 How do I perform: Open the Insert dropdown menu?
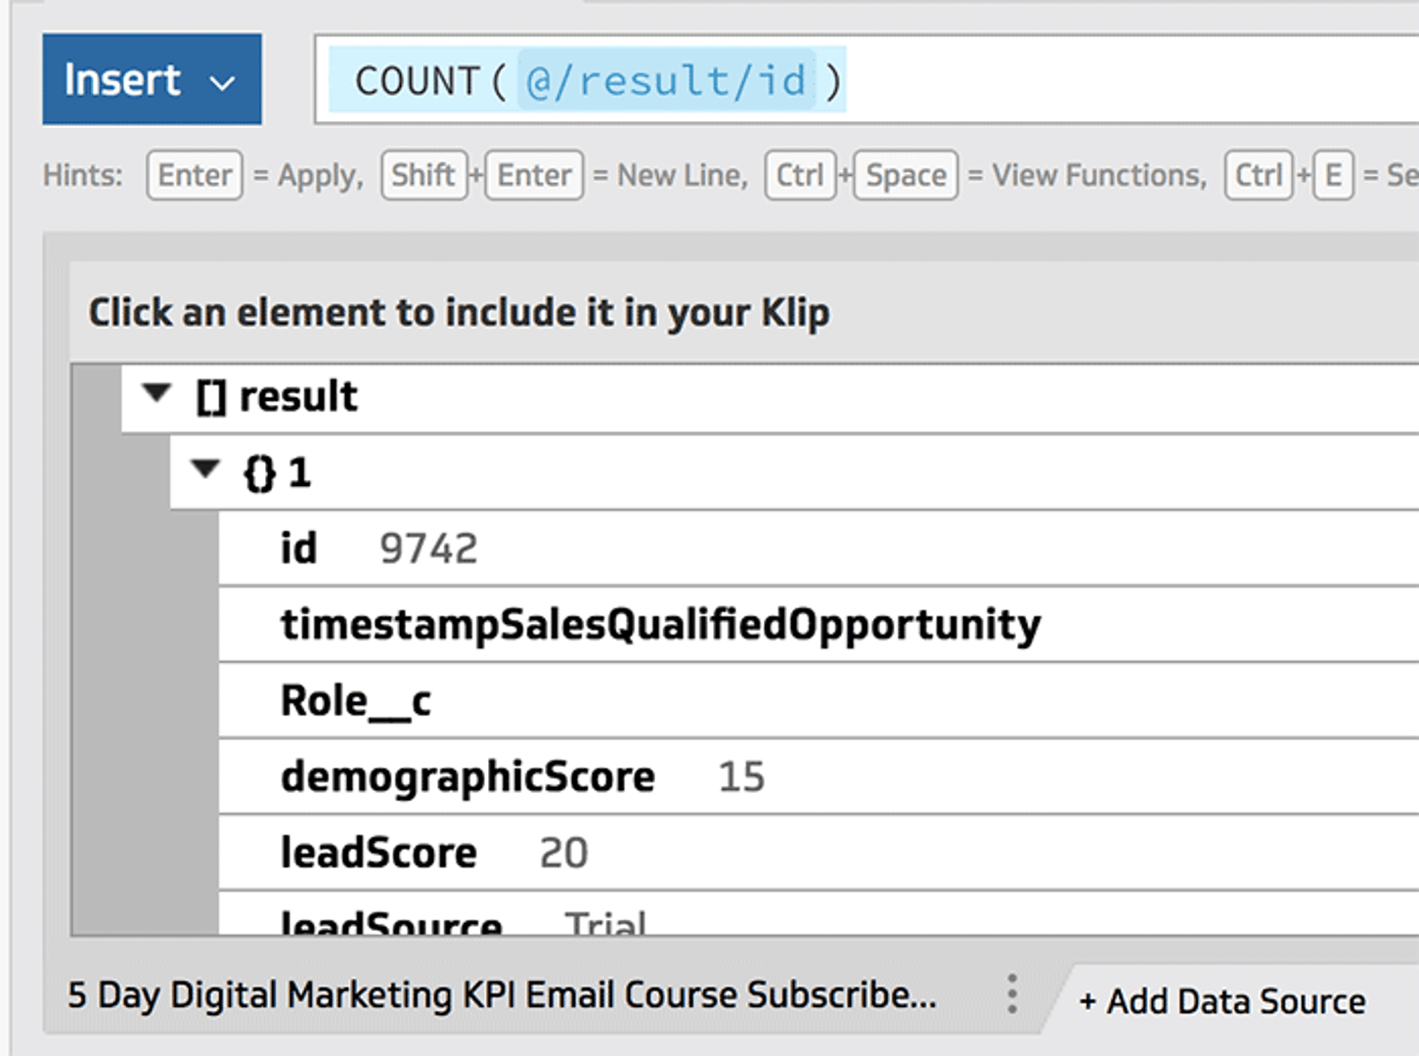click(x=152, y=78)
